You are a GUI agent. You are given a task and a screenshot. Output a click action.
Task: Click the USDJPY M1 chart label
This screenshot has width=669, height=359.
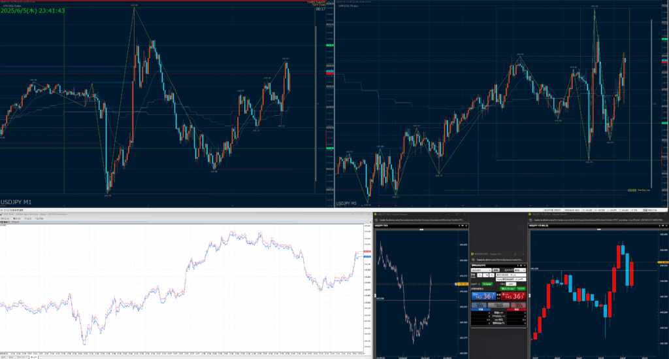[16, 202]
